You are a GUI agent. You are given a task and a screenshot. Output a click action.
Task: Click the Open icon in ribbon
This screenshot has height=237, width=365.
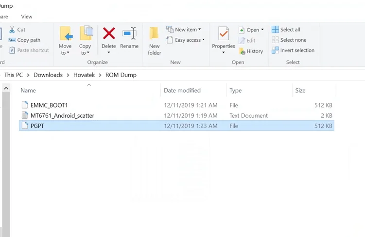(242, 30)
